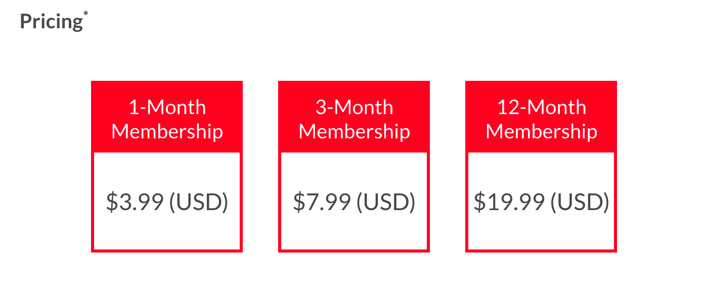Click the Pricing heading
Image resolution: width=707 pixels, height=302 pixels.
[x=51, y=22]
